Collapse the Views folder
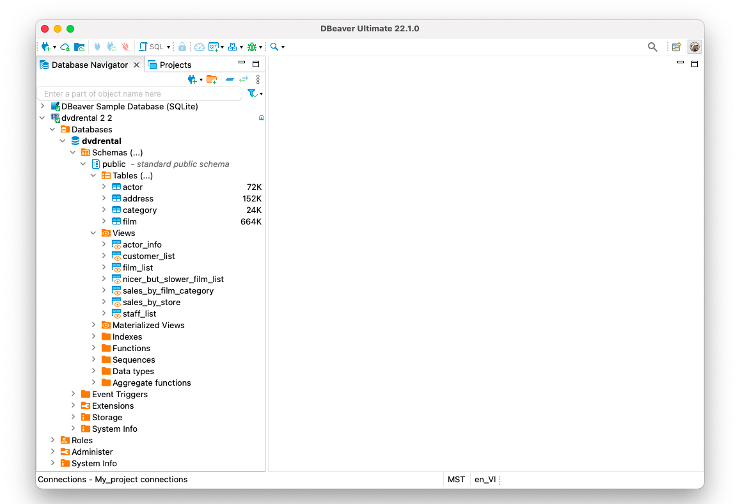740x504 pixels. (x=93, y=233)
